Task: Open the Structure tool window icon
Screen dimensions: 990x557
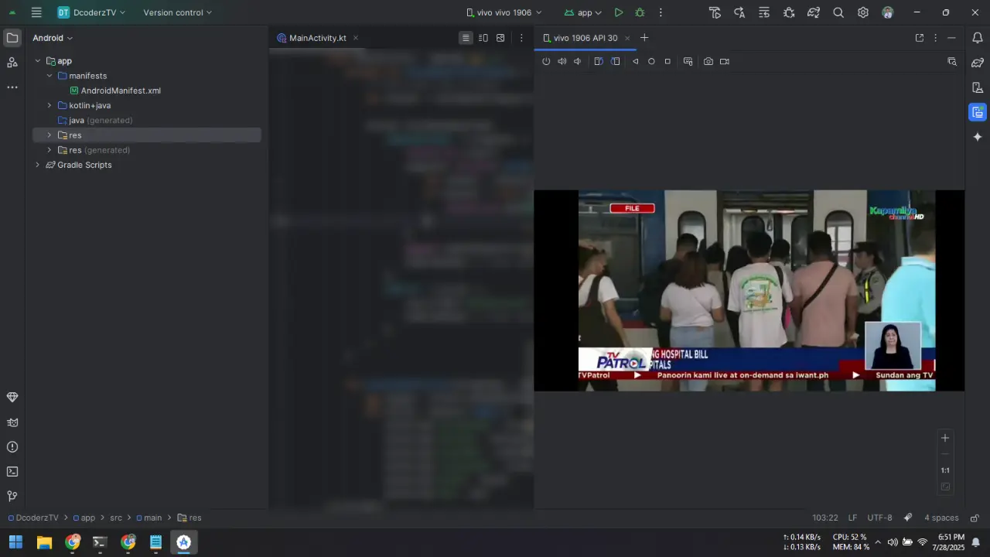Action: pos(12,62)
